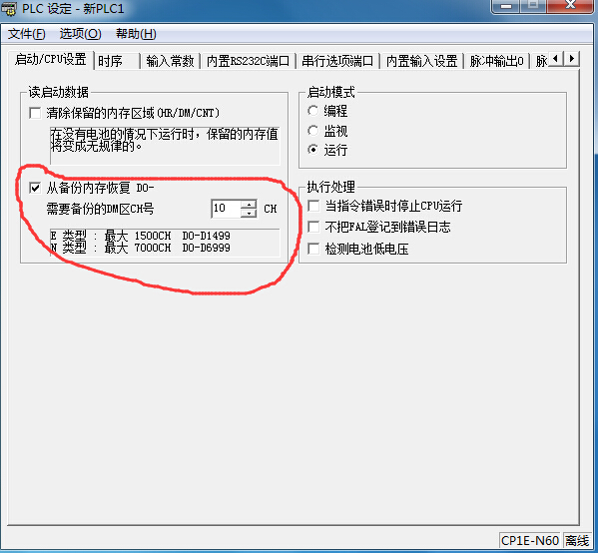
Task: Decrease DM area CH number using down spinner
Action: (249, 214)
